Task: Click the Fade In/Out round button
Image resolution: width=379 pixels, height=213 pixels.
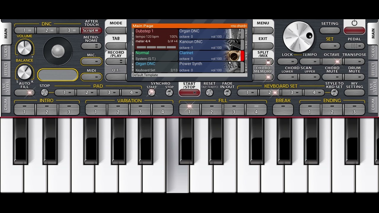Action: pyautogui.click(x=227, y=92)
